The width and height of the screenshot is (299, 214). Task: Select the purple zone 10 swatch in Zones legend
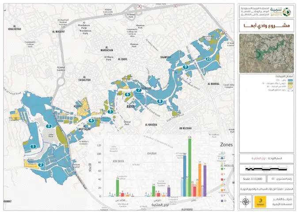click(x=222, y=200)
